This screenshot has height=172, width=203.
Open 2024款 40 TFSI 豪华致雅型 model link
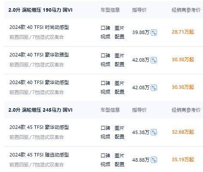39,55
